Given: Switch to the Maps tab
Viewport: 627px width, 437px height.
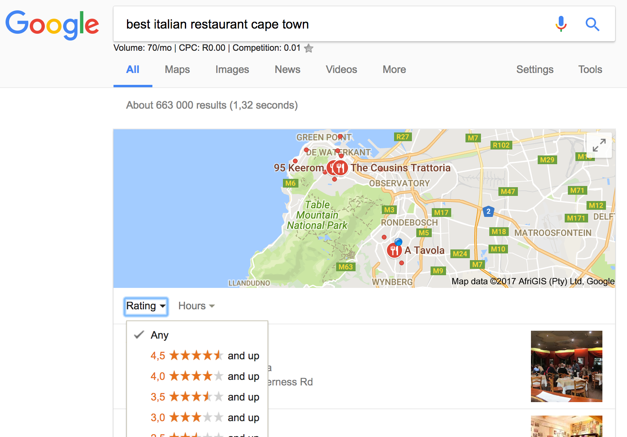Looking at the screenshot, I should click(x=177, y=70).
